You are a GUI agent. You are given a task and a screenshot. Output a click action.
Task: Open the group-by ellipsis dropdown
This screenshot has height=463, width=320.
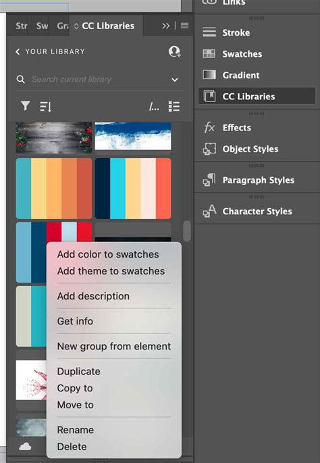coord(154,107)
